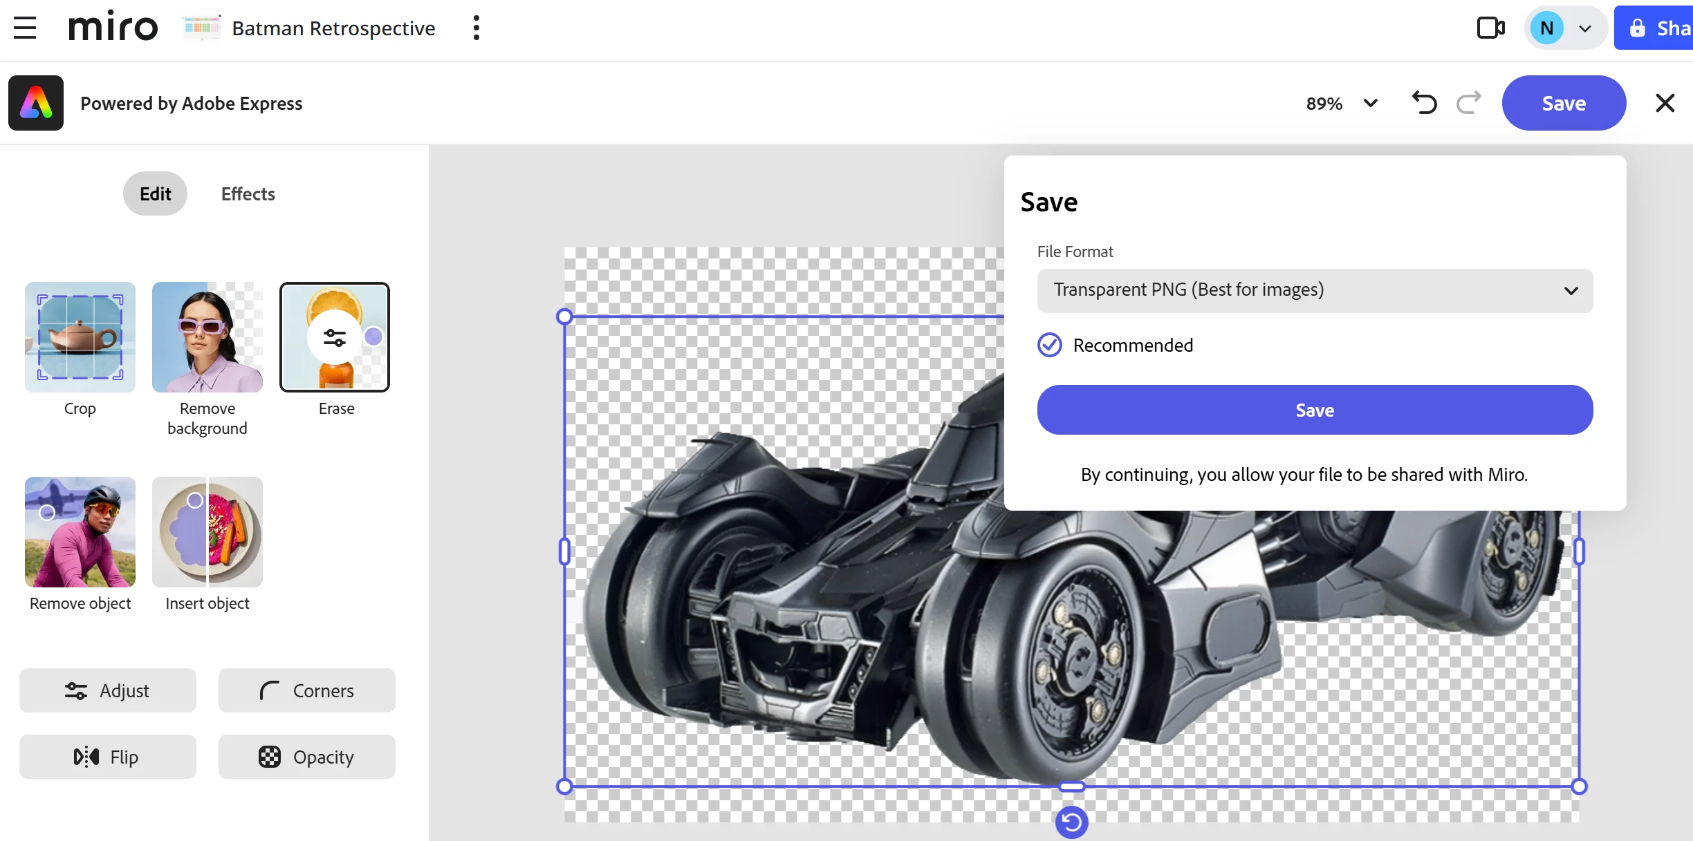Viewport: 1693px width, 841px height.
Task: Toggle the Recommended checkmark
Action: [1049, 345]
